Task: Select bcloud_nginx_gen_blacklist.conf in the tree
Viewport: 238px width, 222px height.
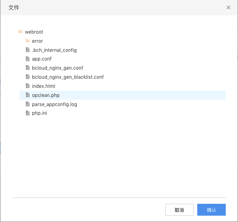Action: [x=68, y=77]
